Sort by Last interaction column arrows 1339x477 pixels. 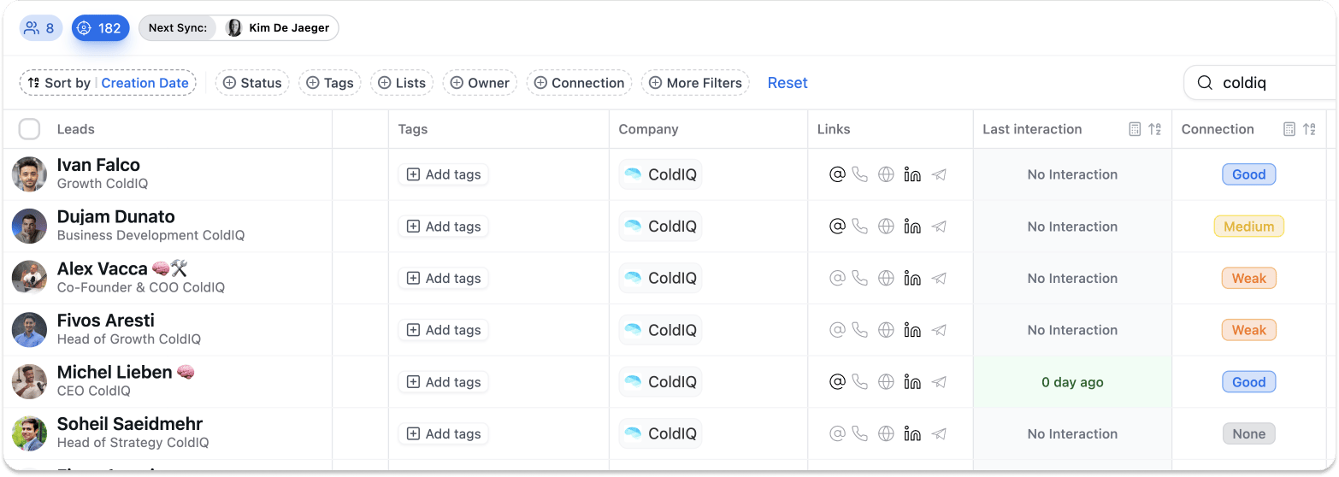coord(1154,129)
